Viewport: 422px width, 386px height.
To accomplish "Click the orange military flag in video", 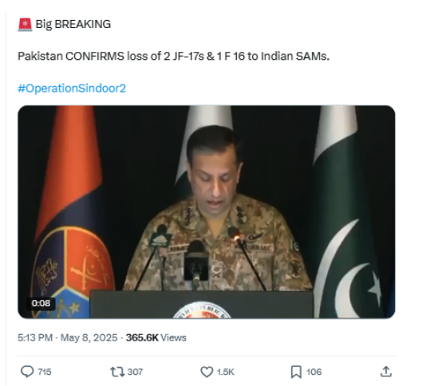I will (69, 211).
